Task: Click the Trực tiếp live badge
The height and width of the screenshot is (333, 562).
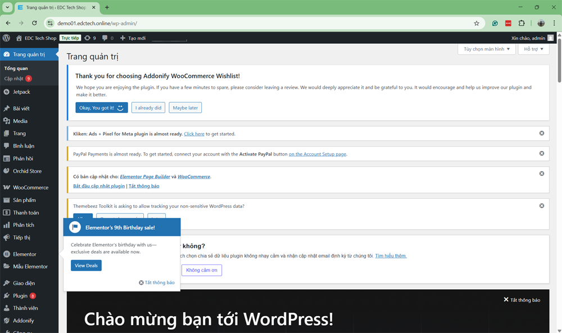Action: (70, 38)
